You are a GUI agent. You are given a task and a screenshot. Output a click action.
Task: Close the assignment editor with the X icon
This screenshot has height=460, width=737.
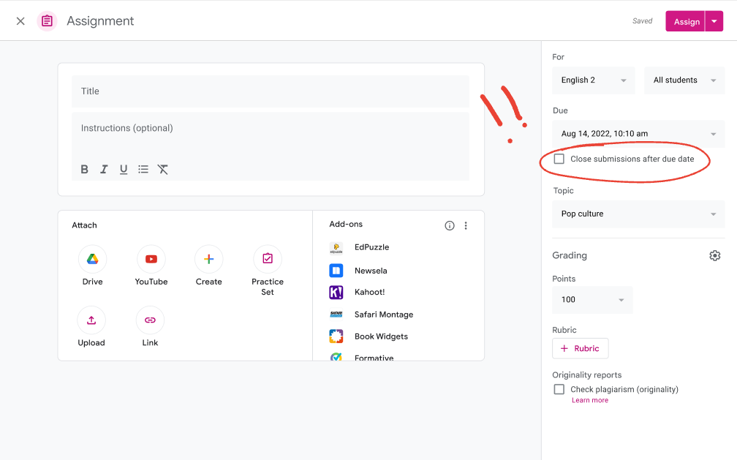tap(20, 21)
